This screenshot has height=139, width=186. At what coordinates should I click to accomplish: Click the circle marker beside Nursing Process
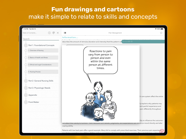[26, 72]
